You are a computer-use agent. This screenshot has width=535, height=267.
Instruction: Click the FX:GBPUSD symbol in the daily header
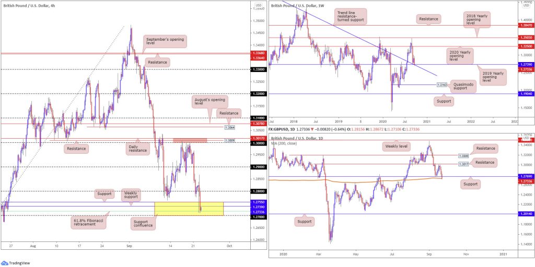point(281,130)
